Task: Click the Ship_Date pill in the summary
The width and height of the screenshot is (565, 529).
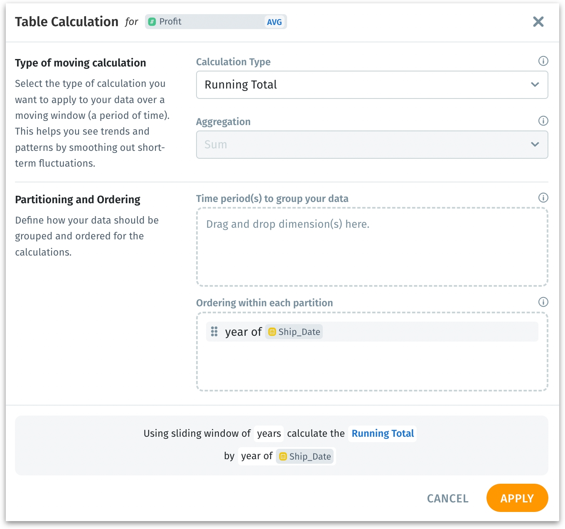Action: tap(305, 456)
